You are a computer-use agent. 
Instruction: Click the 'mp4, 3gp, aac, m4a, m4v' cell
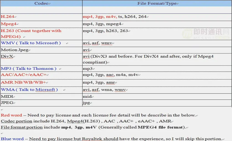click(x=157, y=75)
